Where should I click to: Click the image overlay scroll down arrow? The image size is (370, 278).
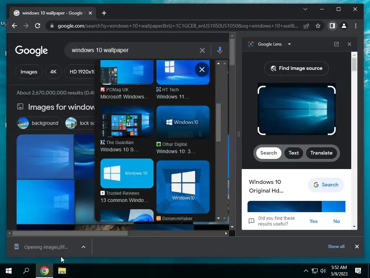[x=218, y=218]
